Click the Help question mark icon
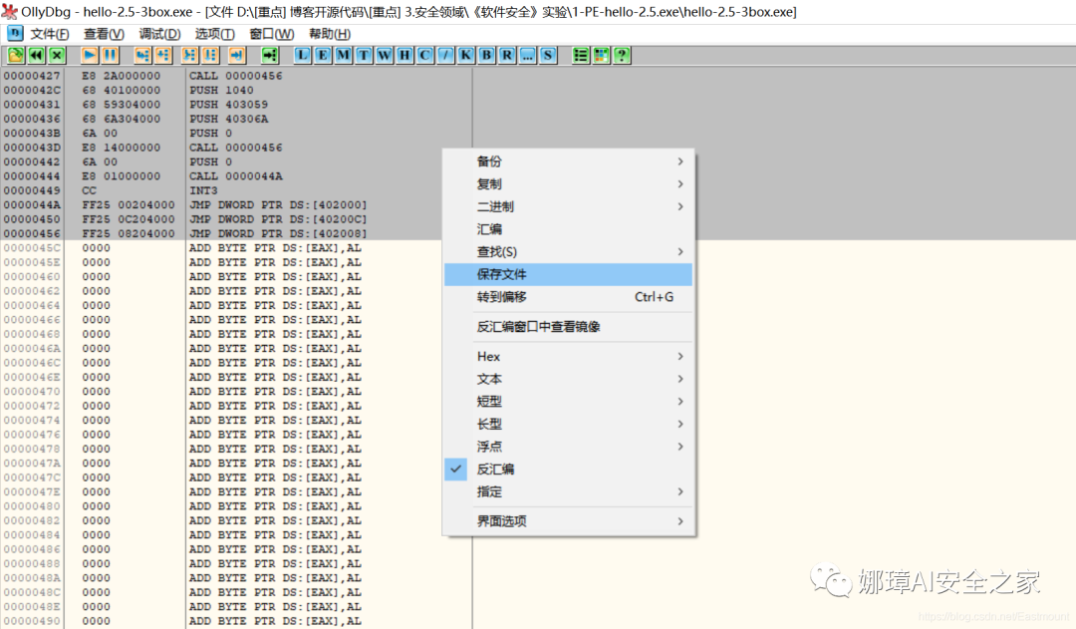The height and width of the screenshot is (629, 1076). point(622,56)
